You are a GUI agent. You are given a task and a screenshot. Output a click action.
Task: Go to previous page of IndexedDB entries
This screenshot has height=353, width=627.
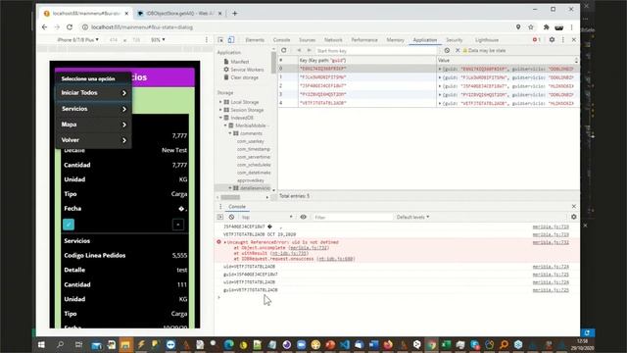tap(299, 50)
